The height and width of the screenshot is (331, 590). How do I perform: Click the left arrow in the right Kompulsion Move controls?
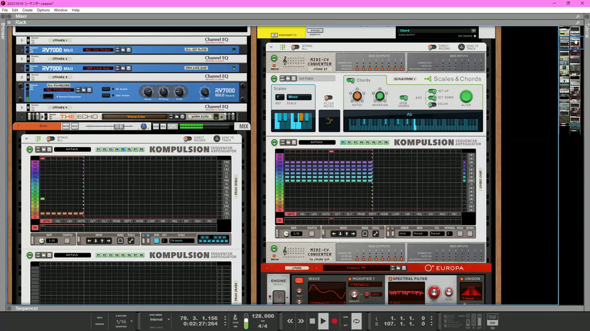(x=334, y=234)
